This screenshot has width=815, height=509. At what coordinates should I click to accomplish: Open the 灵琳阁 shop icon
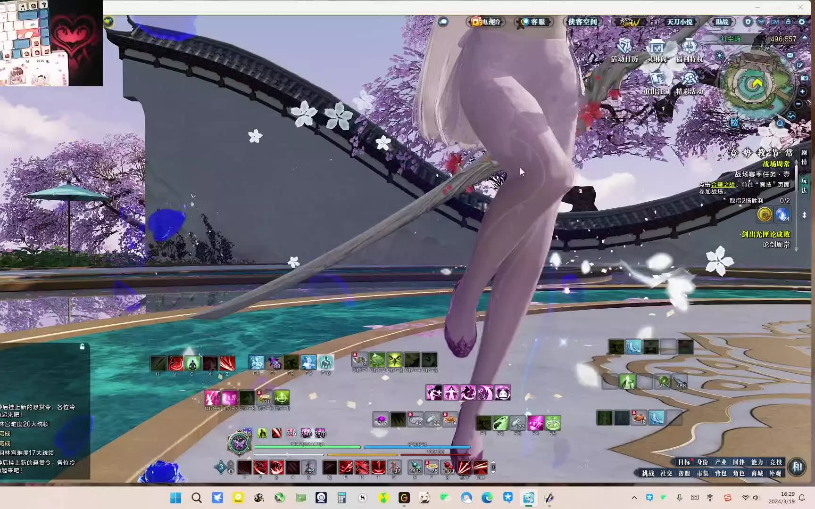click(657, 50)
